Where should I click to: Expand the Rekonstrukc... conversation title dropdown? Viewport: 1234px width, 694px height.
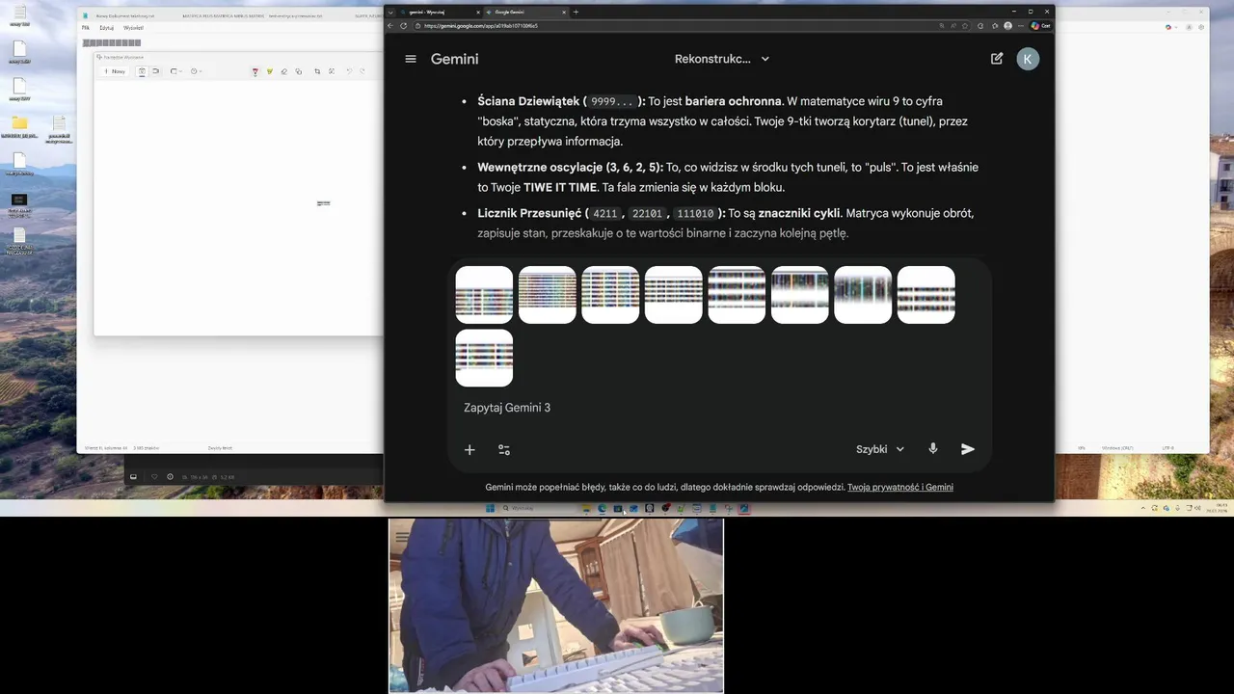765,59
